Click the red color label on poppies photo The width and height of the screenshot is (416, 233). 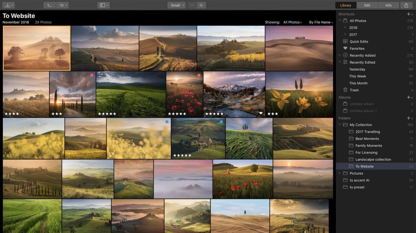(x=199, y=76)
